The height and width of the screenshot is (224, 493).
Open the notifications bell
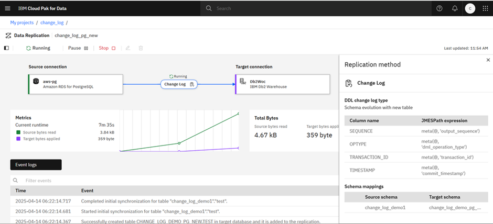click(455, 8)
